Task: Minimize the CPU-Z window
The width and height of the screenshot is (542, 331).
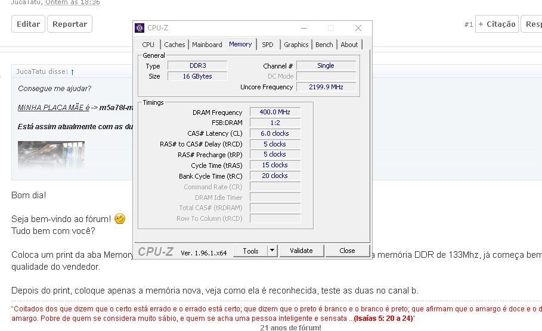Action: pyautogui.click(x=304, y=28)
